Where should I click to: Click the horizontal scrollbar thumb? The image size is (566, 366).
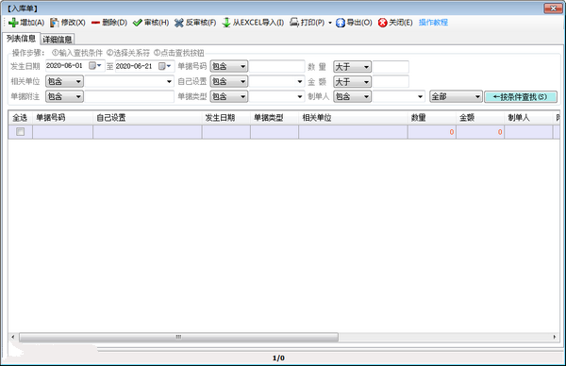coord(178,337)
